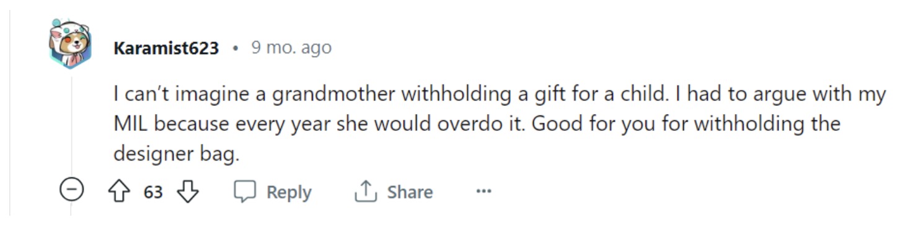This screenshot has height=238, width=905.
Task: Open the three-dot more options menu
Action: click(483, 192)
